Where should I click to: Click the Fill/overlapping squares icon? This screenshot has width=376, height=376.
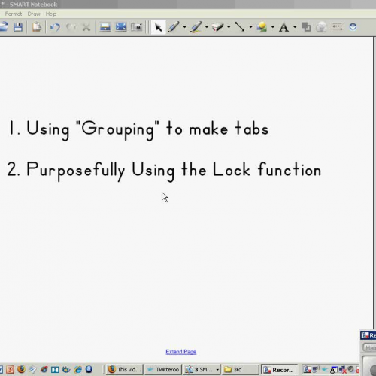click(306, 27)
